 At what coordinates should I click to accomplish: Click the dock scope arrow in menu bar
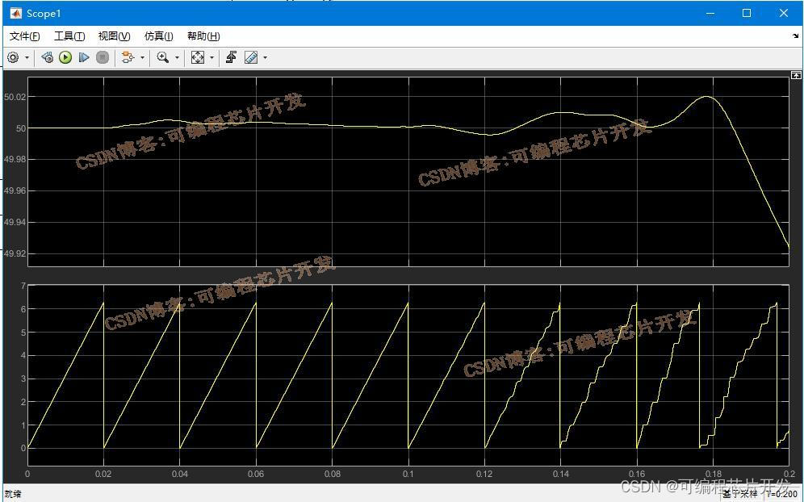pyautogui.click(x=795, y=36)
